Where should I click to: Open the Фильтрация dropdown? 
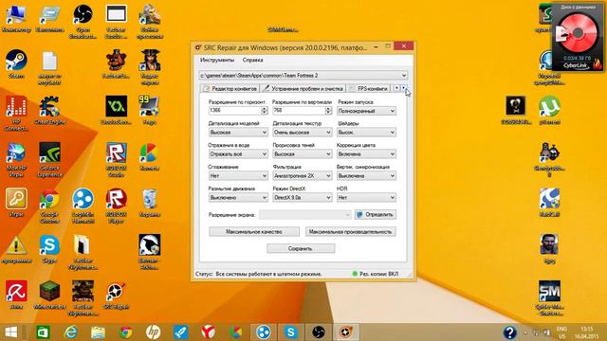pos(303,176)
